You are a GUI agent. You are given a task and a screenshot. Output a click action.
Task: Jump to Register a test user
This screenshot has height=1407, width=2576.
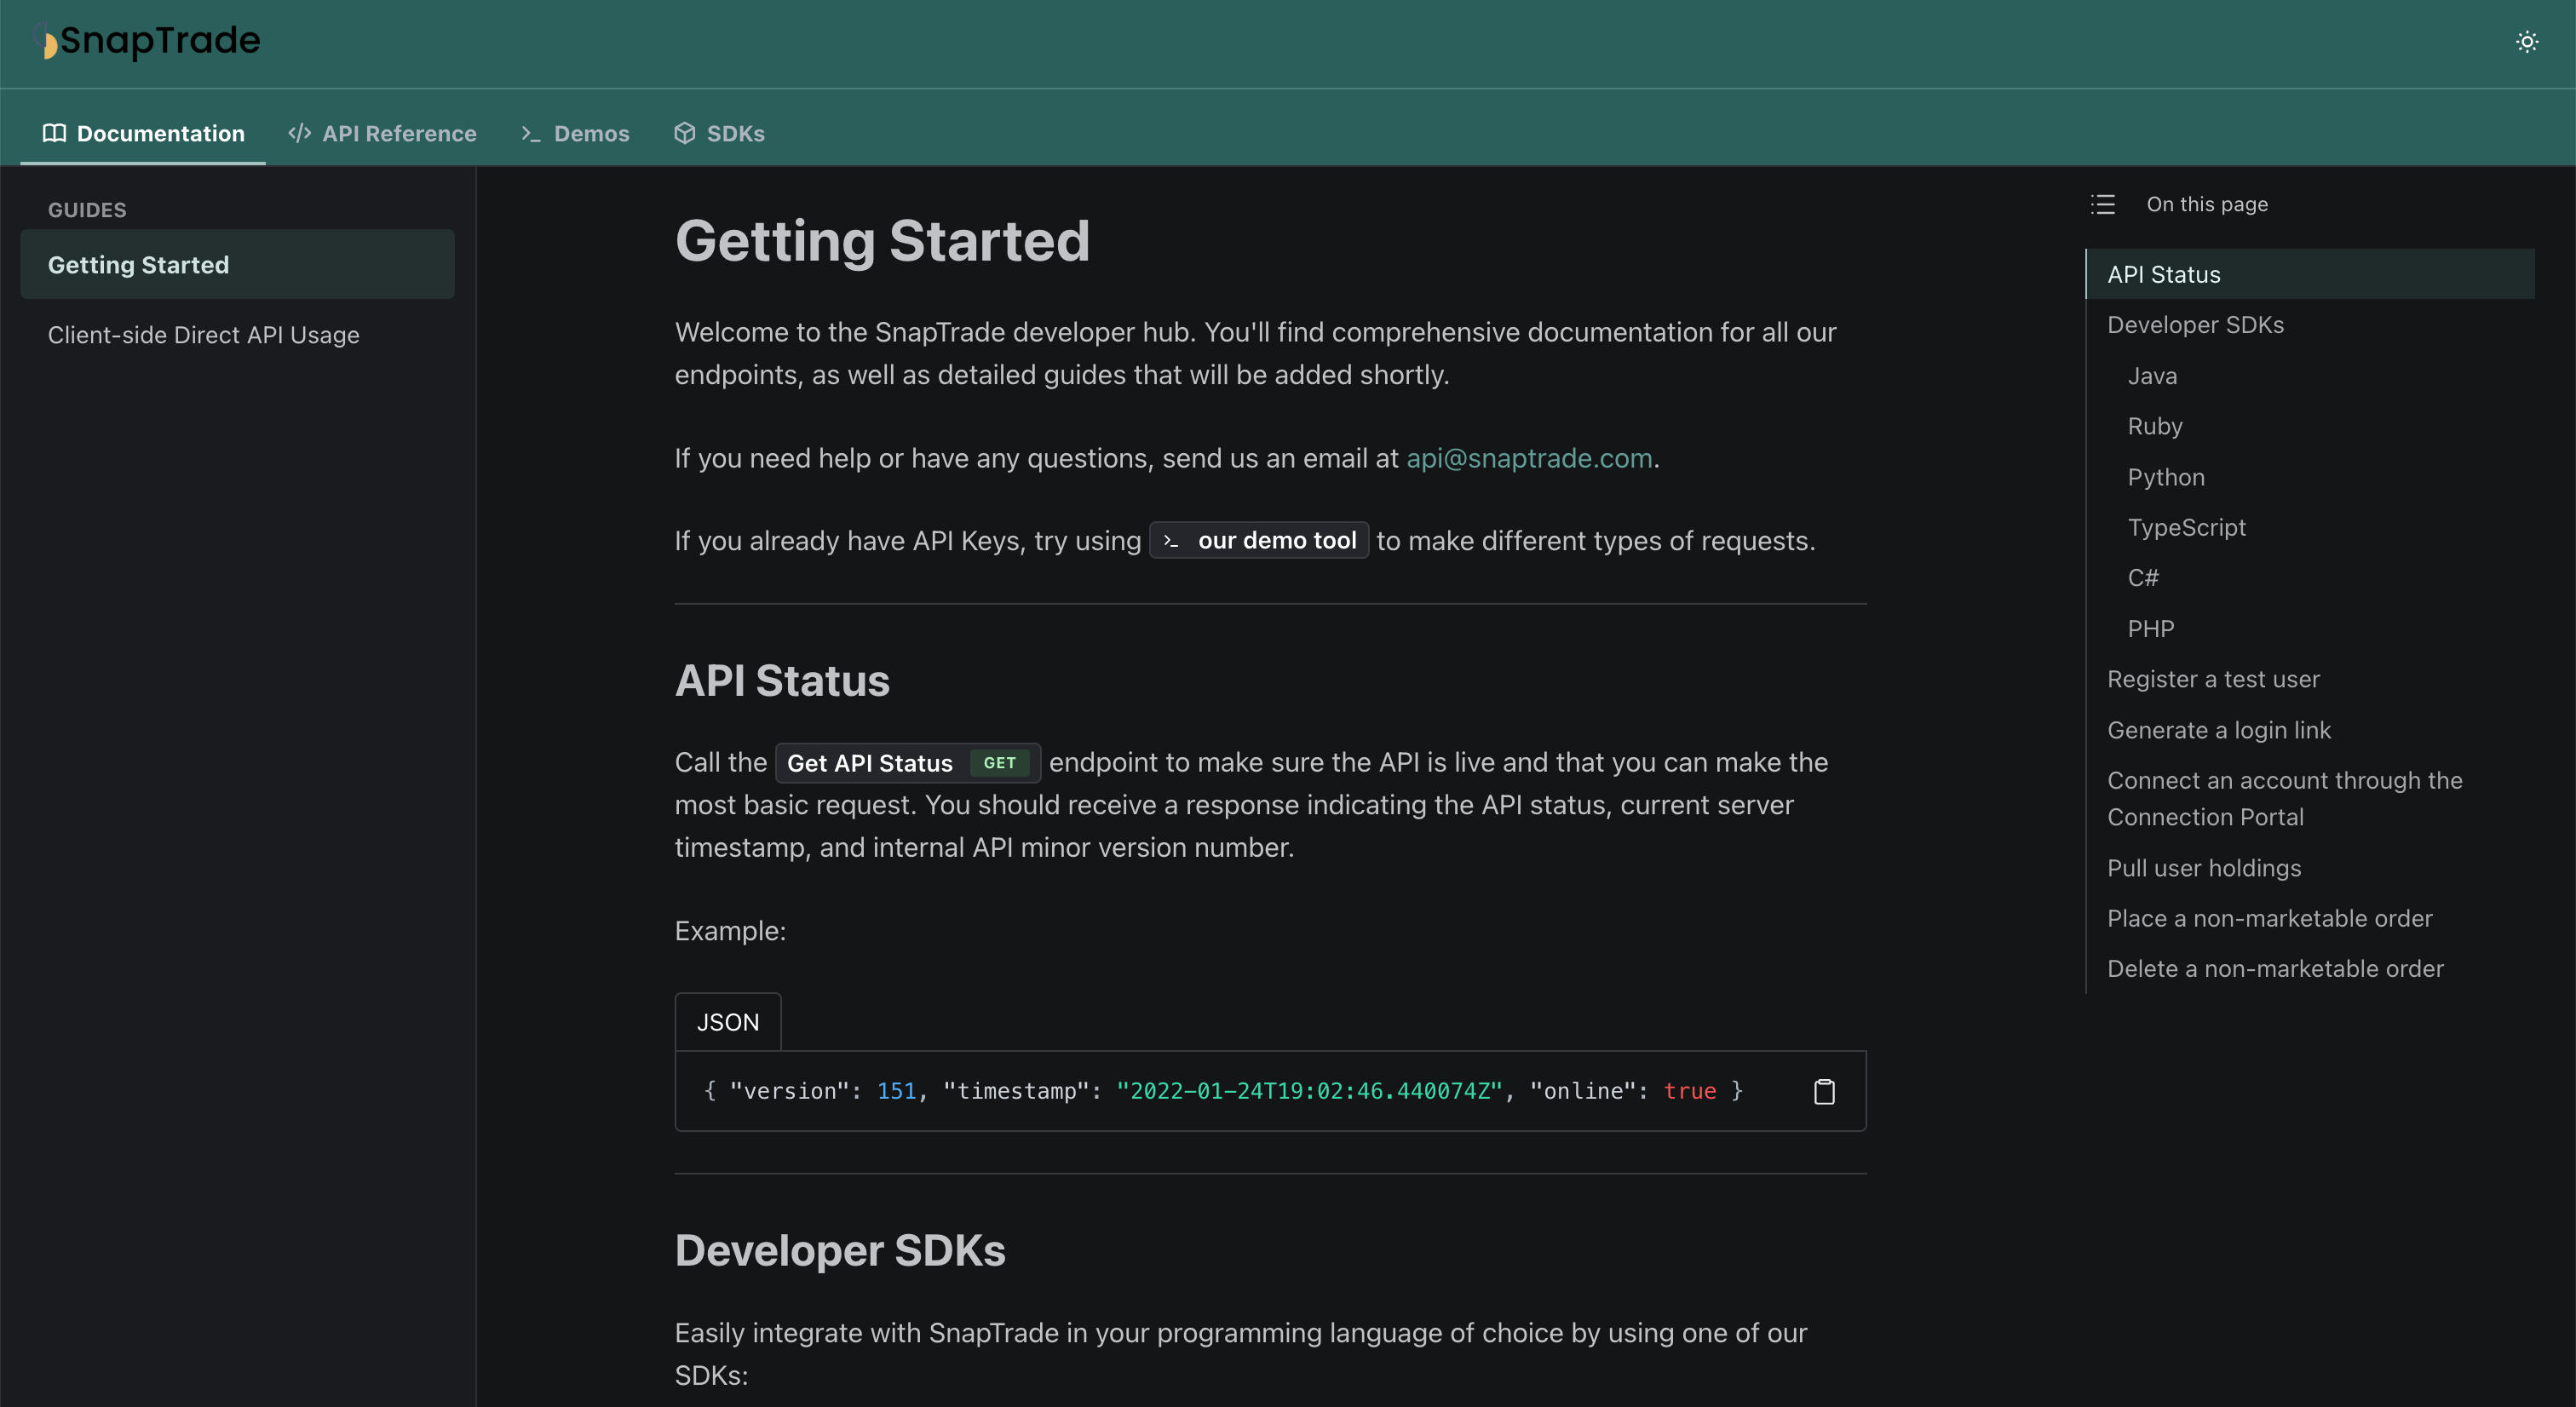(2212, 679)
